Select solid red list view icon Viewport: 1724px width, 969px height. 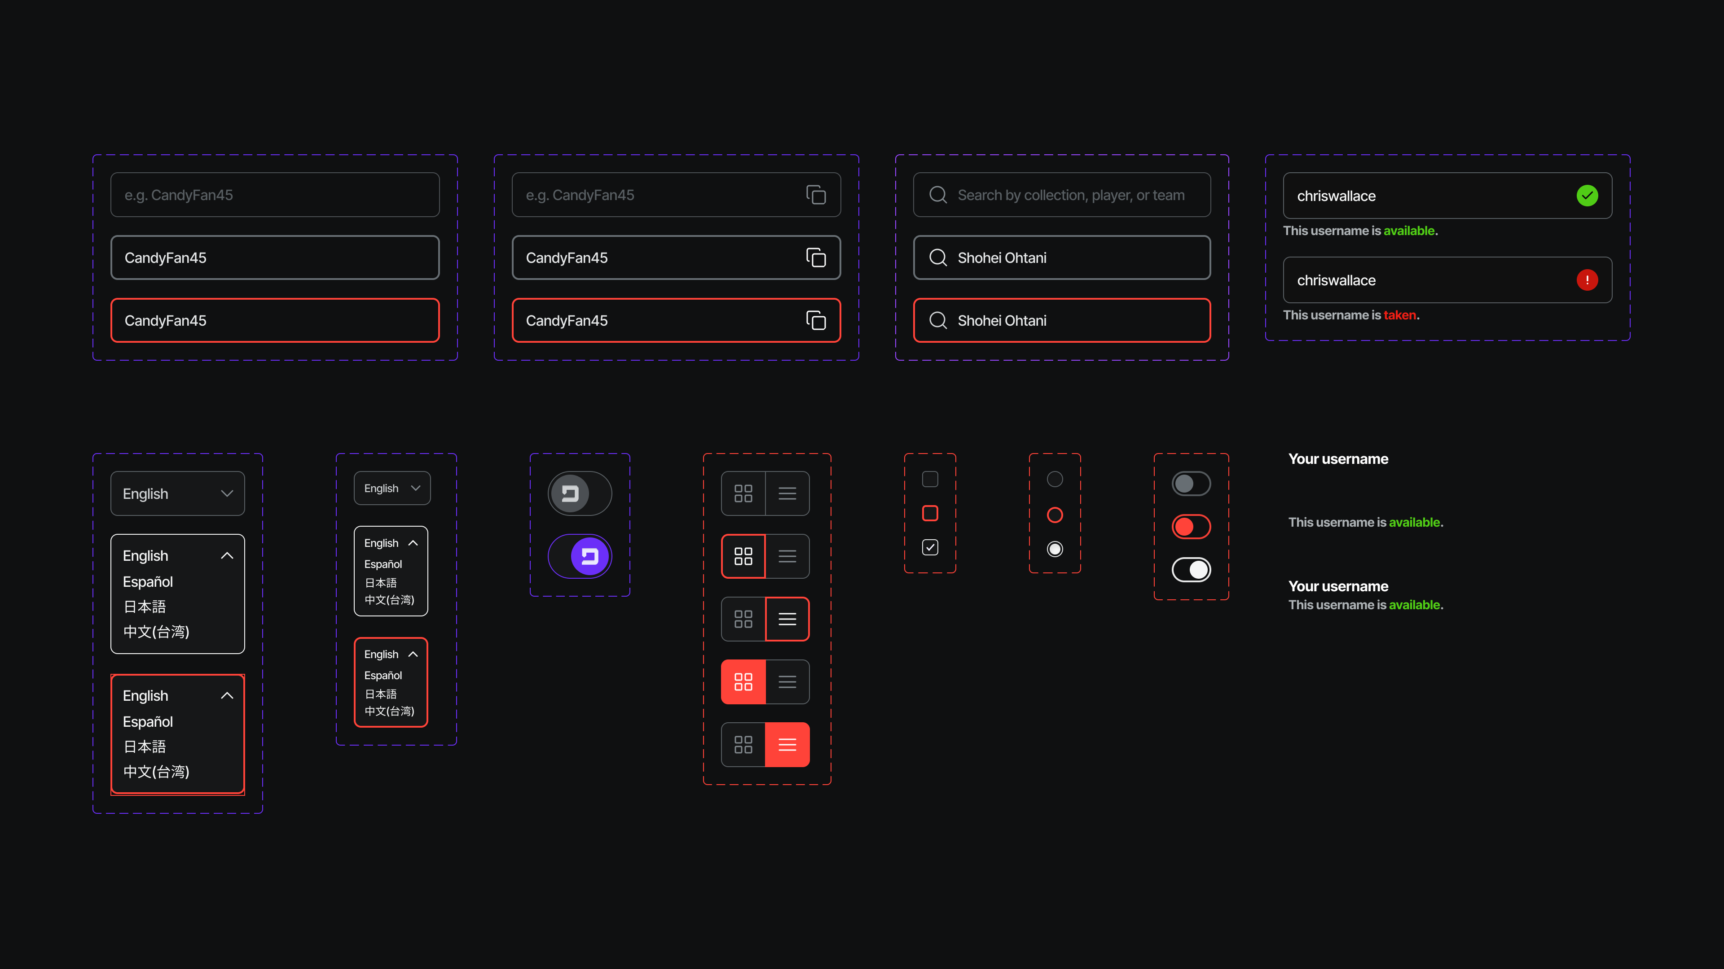pos(787,744)
